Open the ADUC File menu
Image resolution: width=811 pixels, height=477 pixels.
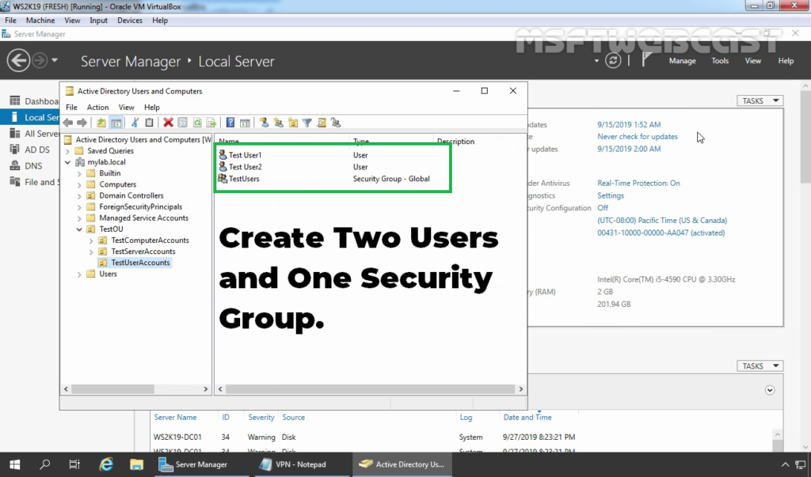[71, 108]
